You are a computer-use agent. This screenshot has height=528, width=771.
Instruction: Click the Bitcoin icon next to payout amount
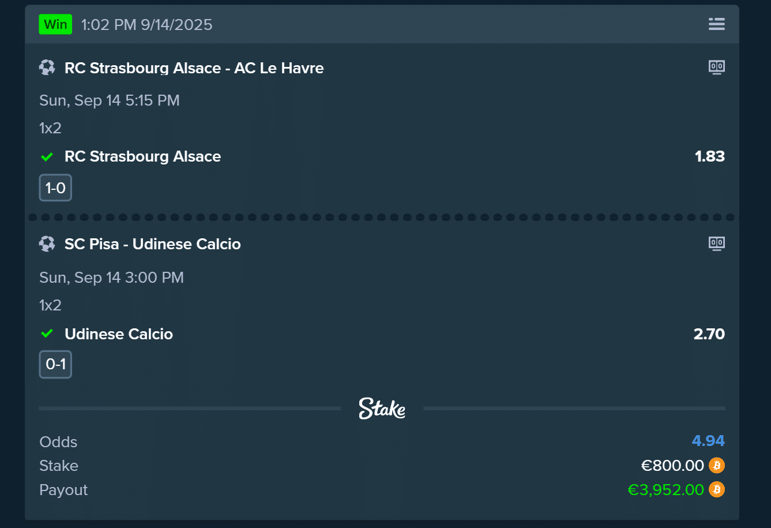click(x=717, y=489)
